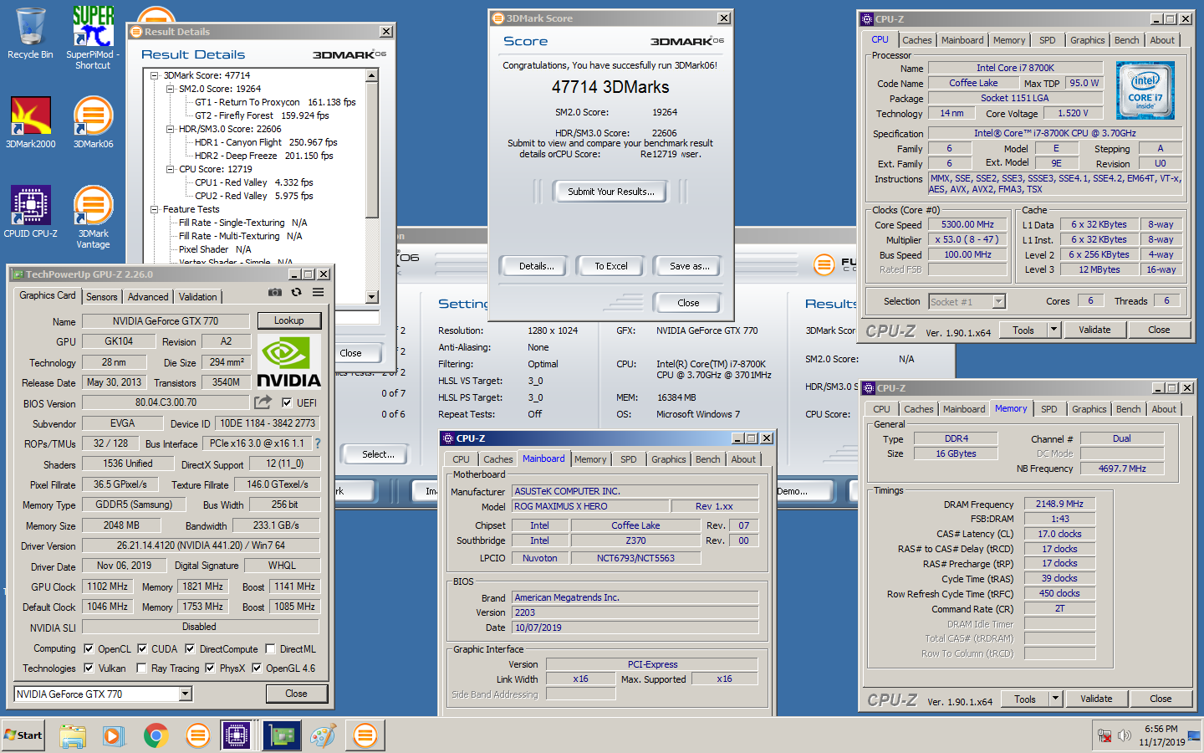Click GPU-Z refresh icon
The height and width of the screenshot is (753, 1204).
296,292
